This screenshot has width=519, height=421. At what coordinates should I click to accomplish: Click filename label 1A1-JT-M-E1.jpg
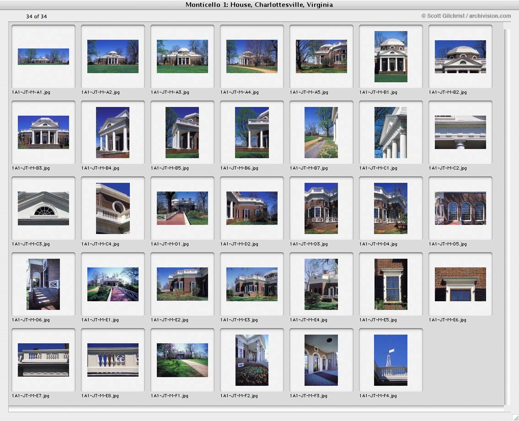100,320
